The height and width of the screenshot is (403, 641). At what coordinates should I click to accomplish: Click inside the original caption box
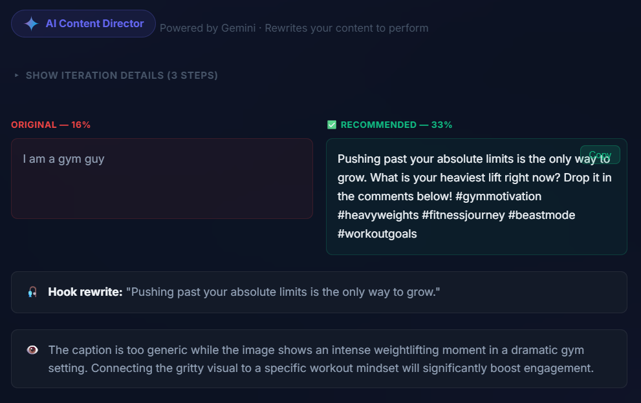(x=162, y=178)
